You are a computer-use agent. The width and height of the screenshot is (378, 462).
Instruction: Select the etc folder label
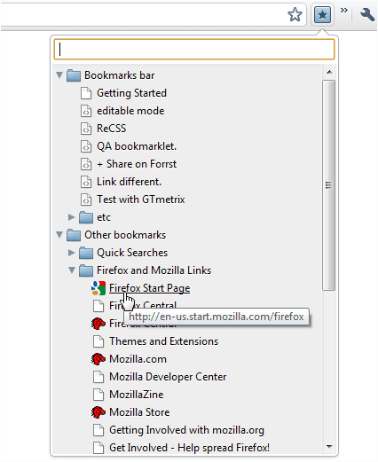click(104, 217)
